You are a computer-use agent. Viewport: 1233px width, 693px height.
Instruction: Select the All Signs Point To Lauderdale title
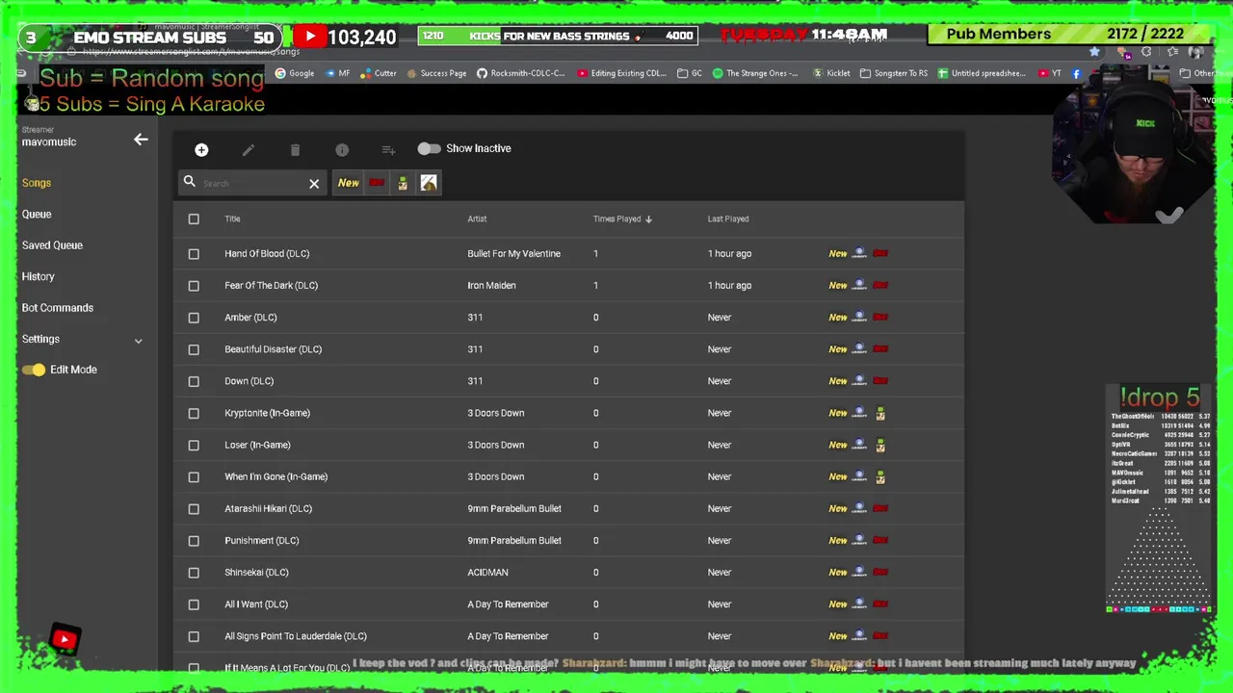296,636
